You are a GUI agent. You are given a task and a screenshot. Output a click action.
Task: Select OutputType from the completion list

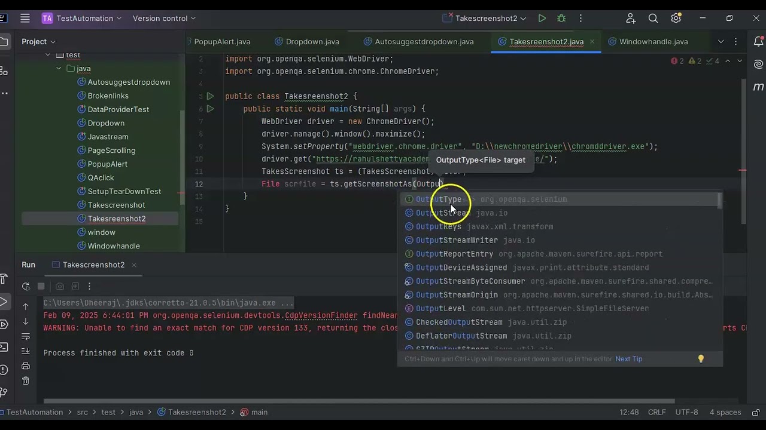click(560, 199)
